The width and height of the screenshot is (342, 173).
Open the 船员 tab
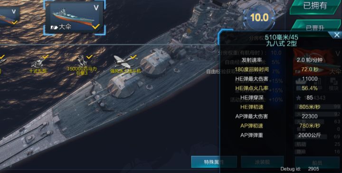317,163
